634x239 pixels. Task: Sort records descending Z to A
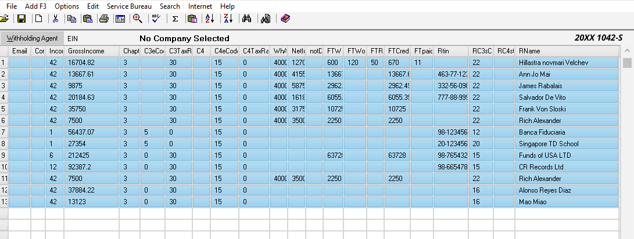click(x=228, y=19)
